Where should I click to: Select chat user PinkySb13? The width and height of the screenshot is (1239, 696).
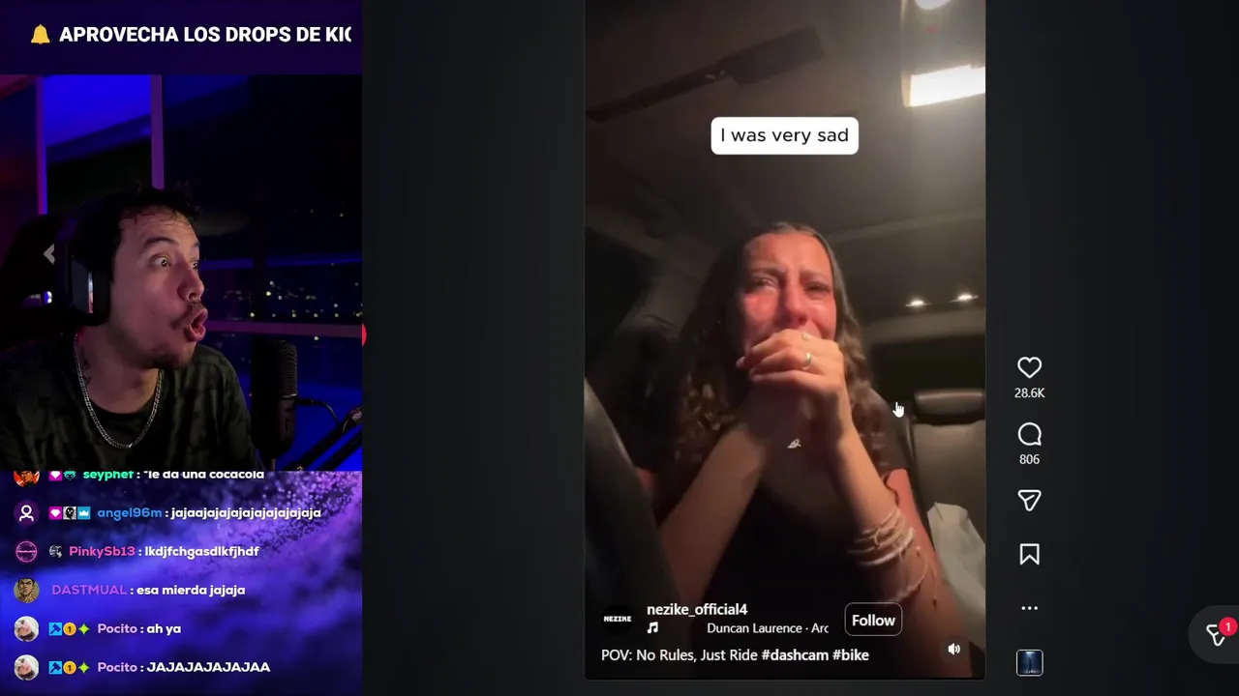tap(103, 552)
